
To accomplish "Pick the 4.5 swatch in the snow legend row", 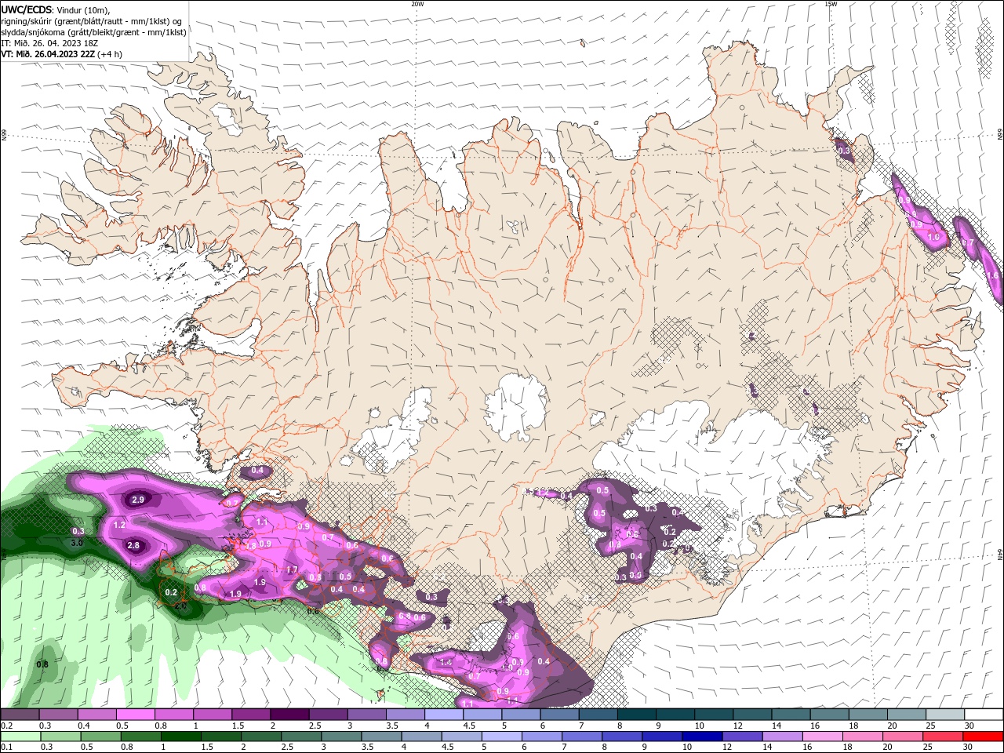I will (482, 715).
